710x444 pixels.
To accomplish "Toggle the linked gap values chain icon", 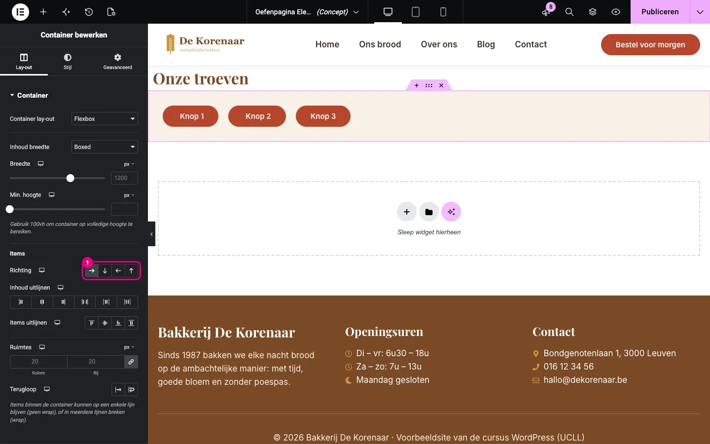I will click(131, 362).
